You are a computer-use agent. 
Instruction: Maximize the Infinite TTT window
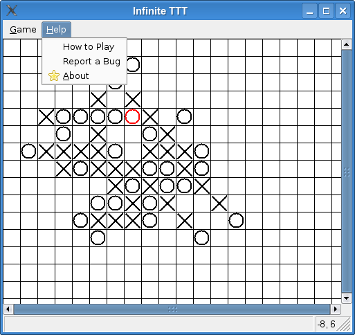pos(326,11)
